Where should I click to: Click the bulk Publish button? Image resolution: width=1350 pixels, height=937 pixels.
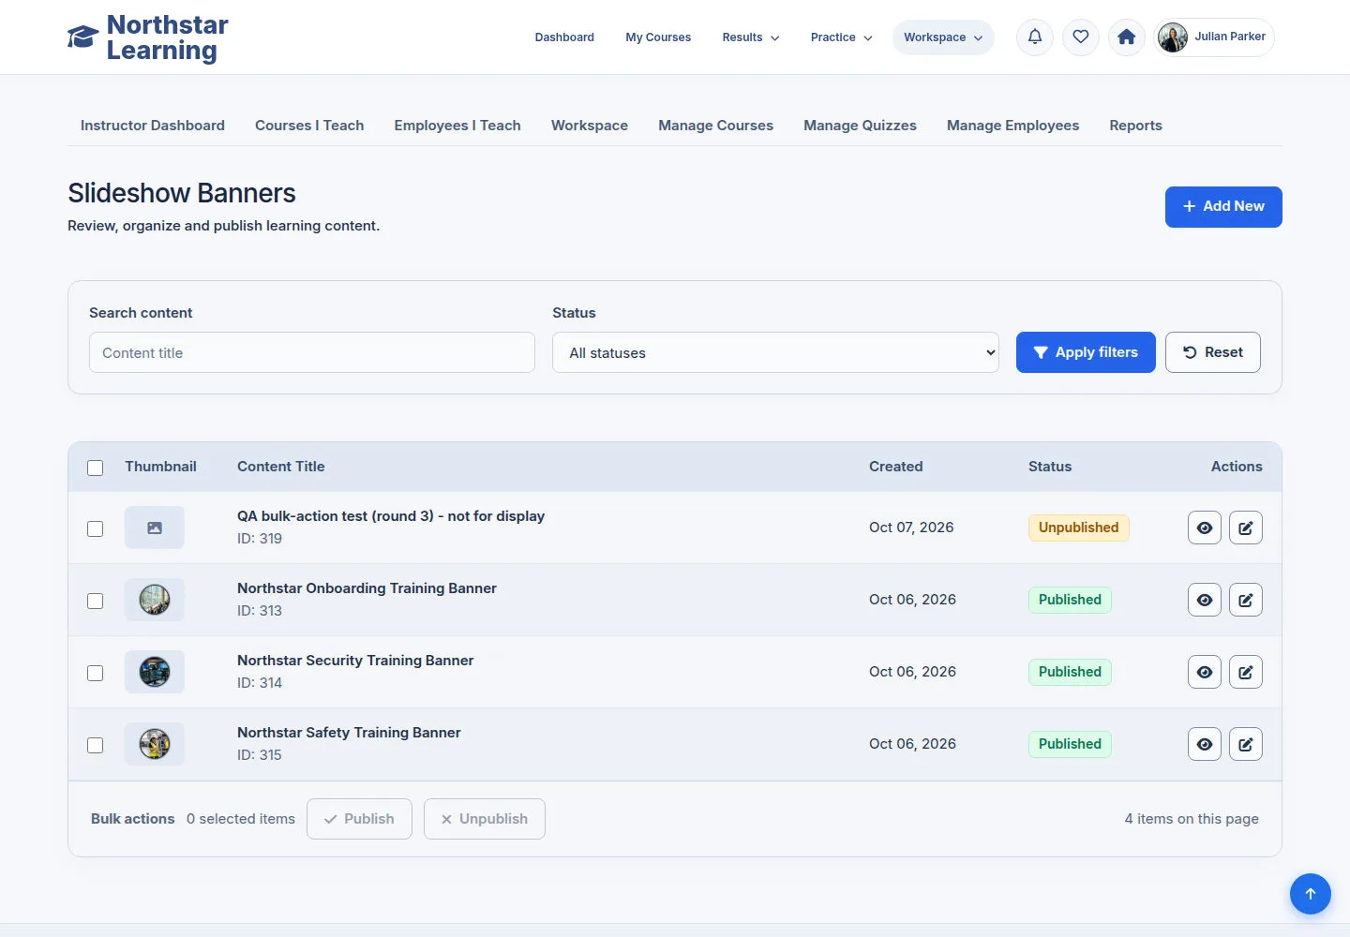click(x=359, y=819)
